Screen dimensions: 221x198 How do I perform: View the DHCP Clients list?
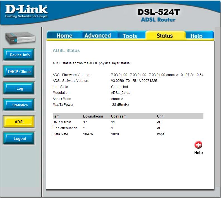[x=19, y=72]
